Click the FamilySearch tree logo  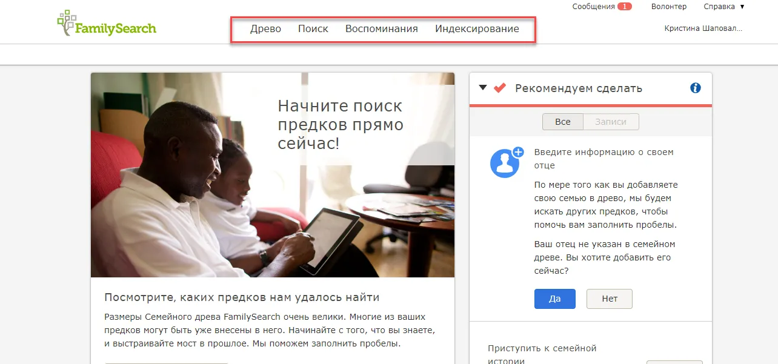[107, 23]
